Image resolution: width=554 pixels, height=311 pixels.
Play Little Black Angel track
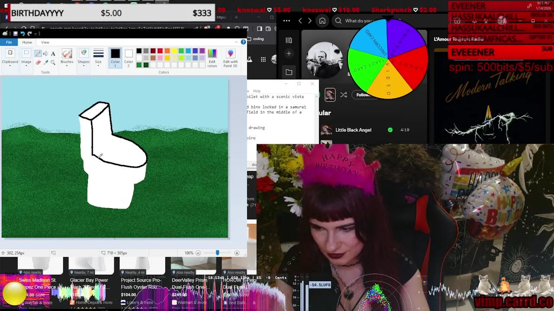pyautogui.click(x=353, y=130)
